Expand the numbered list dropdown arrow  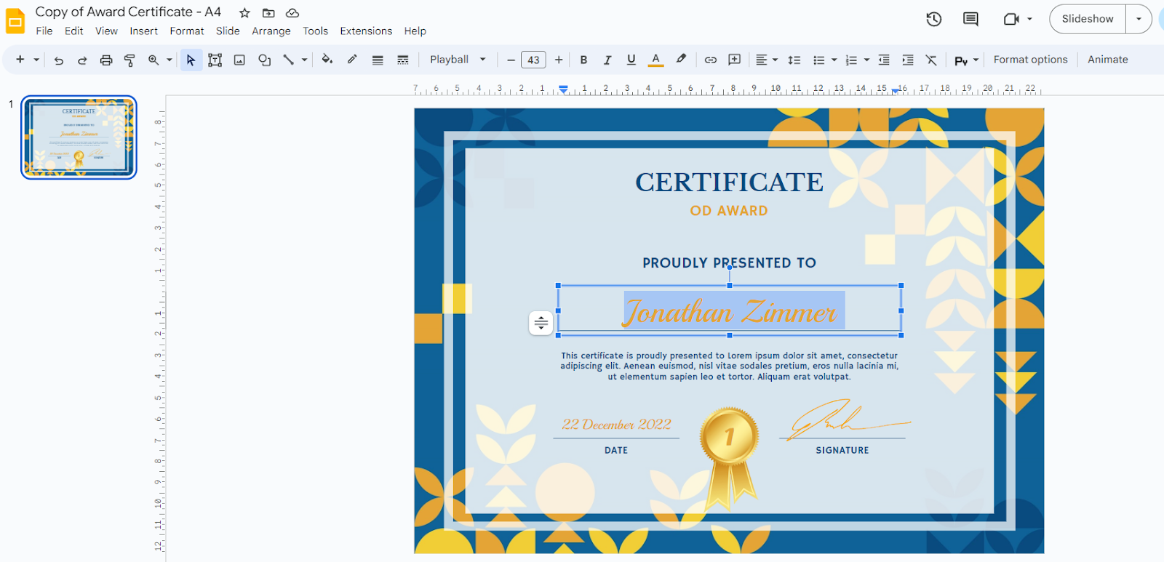coord(867,60)
